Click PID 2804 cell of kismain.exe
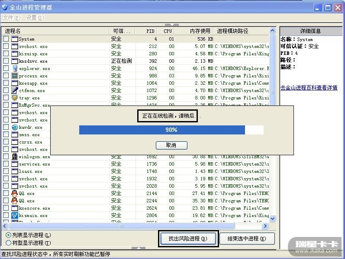This screenshot has width=345, height=259. pos(152,215)
